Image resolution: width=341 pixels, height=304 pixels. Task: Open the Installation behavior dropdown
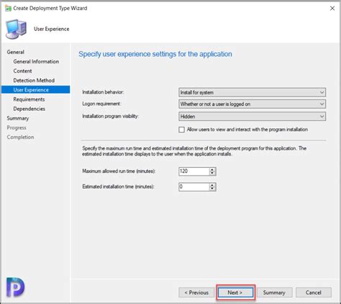point(252,92)
